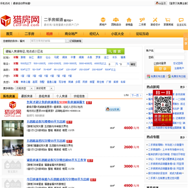The image size is (188, 188).
Task: Focus the 密码 input field
Action: tap(170, 57)
